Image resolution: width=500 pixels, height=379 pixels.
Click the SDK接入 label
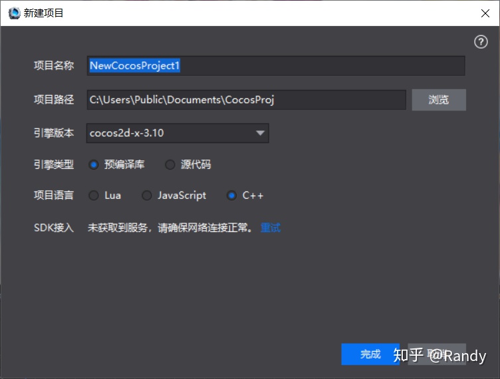point(54,227)
